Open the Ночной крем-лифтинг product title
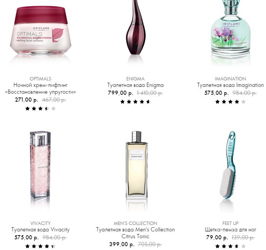The image size is (266, 250). click(x=40, y=88)
